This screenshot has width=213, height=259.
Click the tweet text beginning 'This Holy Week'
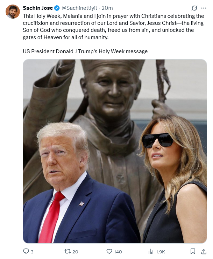[113, 27]
